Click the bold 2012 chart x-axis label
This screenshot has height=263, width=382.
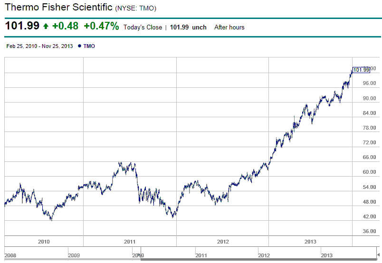[x=223, y=242]
